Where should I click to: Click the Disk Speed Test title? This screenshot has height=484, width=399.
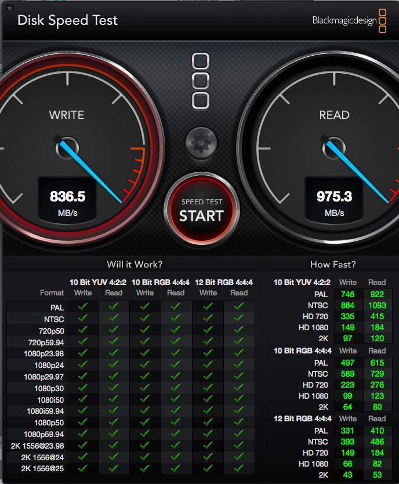67,20
